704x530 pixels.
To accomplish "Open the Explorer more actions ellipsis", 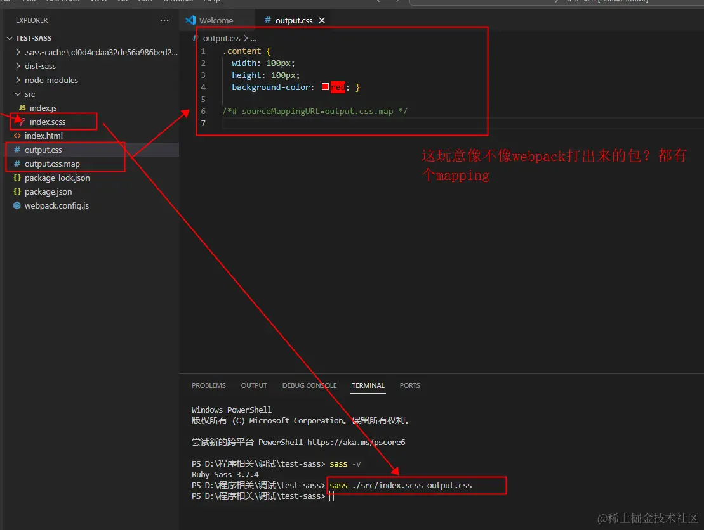I will click(164, 20).
